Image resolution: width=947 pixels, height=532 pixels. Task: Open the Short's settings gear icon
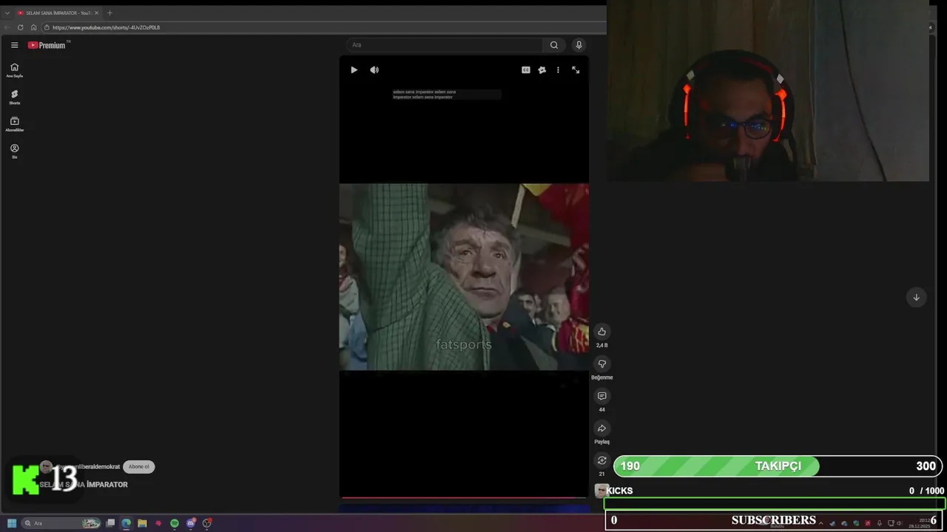pyautogui.click(x=542, y=70)
